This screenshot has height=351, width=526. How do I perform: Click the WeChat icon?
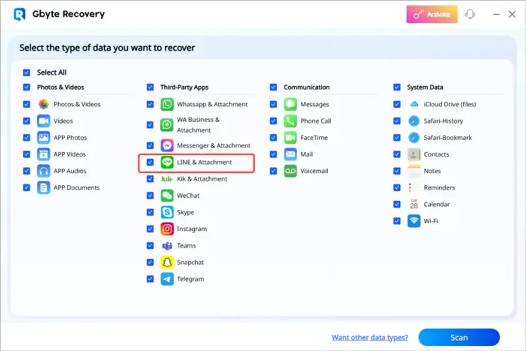[x=167, y=196]
